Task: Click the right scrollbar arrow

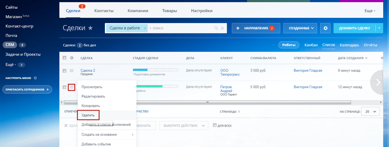Action: pos(381,102)
